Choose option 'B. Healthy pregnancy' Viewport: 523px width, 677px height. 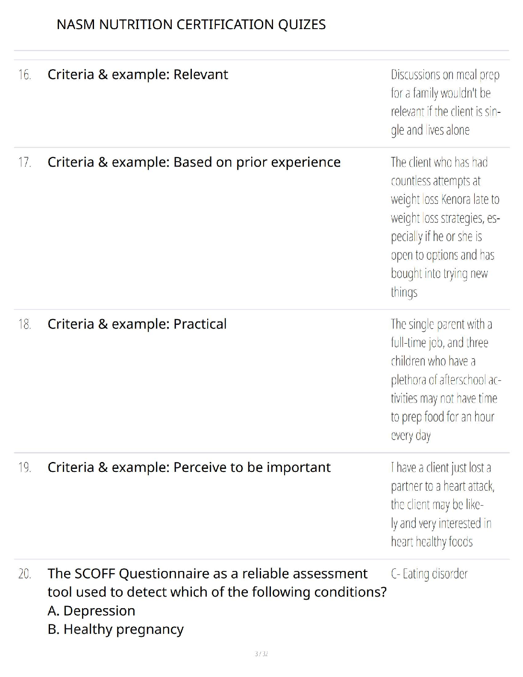[115, 629]
